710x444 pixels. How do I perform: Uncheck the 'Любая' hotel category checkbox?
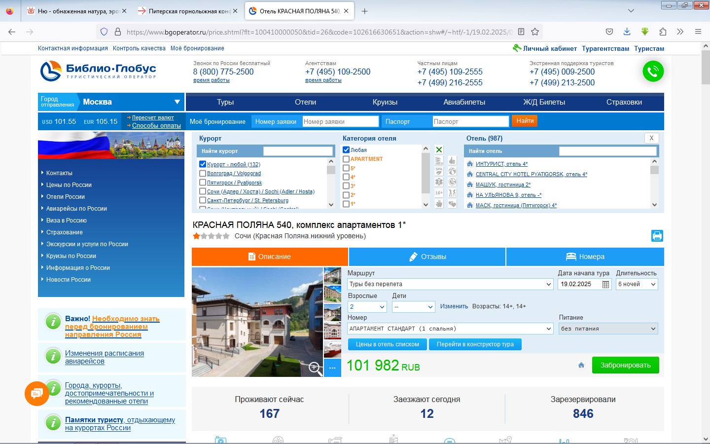point(346,149)
